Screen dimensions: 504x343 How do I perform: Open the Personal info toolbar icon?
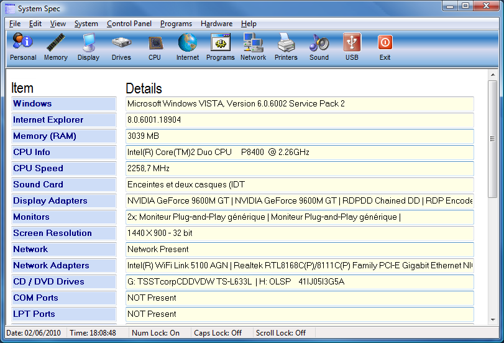(23, 47)
